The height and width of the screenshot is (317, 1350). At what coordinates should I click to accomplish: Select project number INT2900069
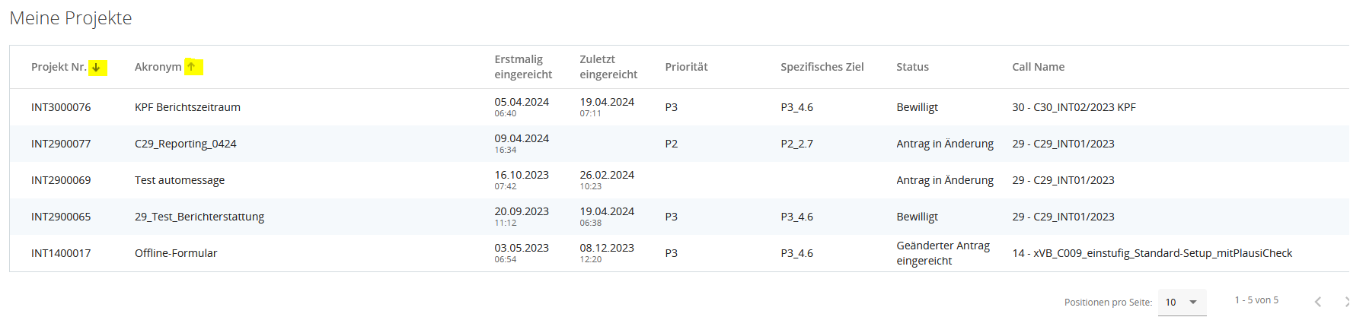point(61,180)
